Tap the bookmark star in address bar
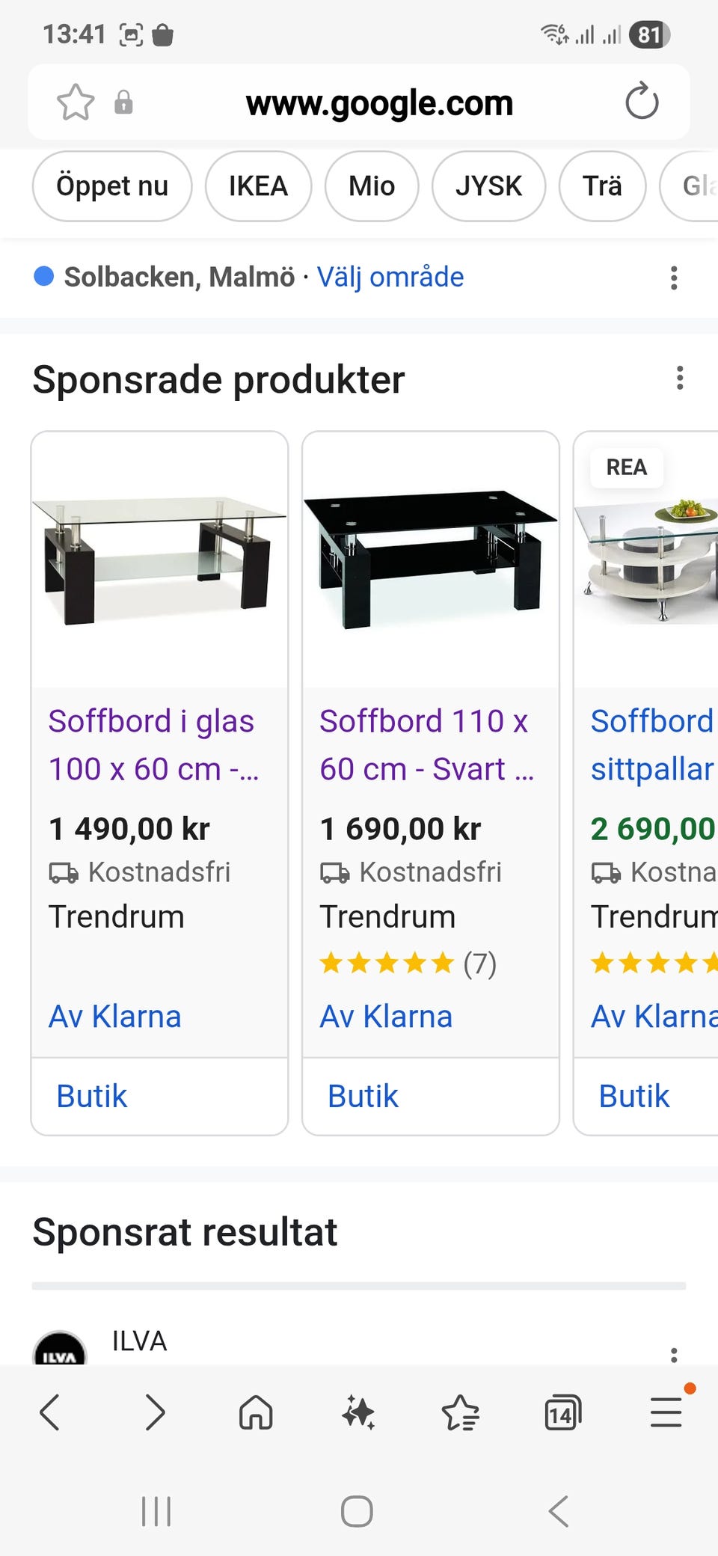Viewport: 718px width, 1556px height. tap(76, 102)
